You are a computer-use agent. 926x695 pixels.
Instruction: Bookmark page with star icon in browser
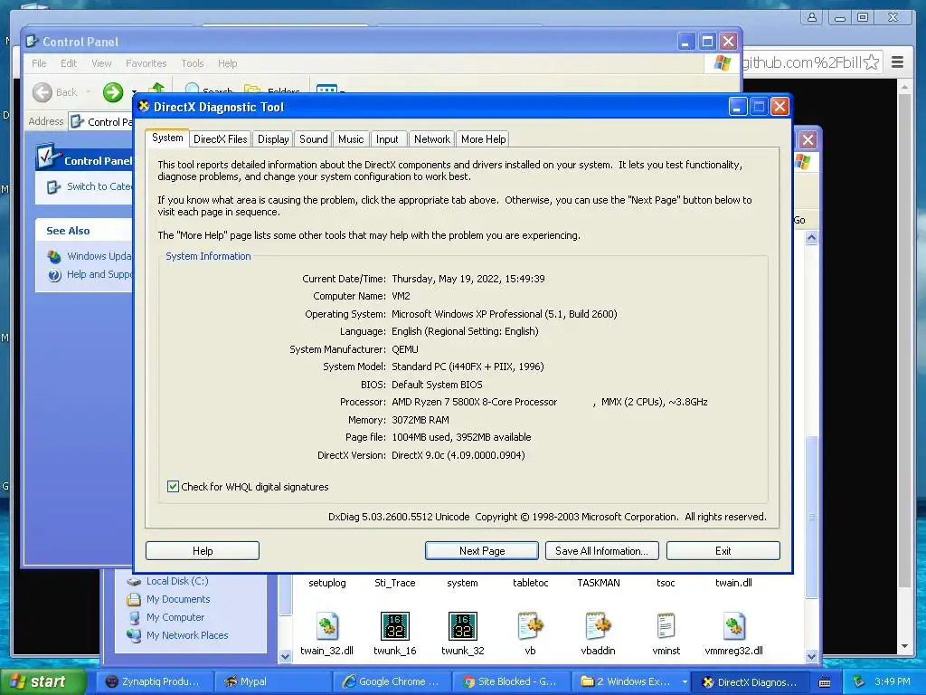(x=871, y=62)
